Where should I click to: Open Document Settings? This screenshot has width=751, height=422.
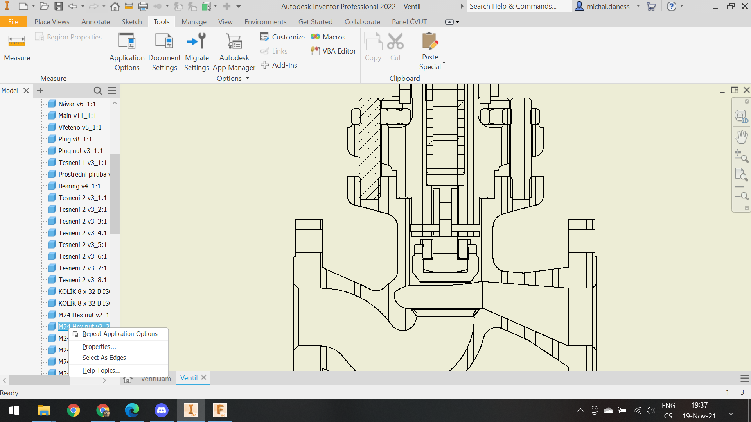click(x=164, y=51)
